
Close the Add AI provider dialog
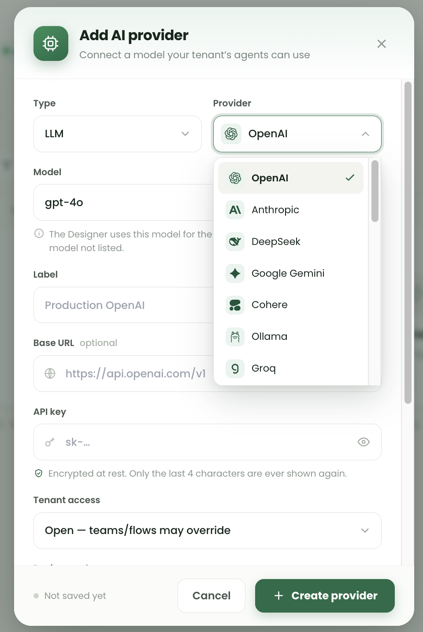coord(382,44)
